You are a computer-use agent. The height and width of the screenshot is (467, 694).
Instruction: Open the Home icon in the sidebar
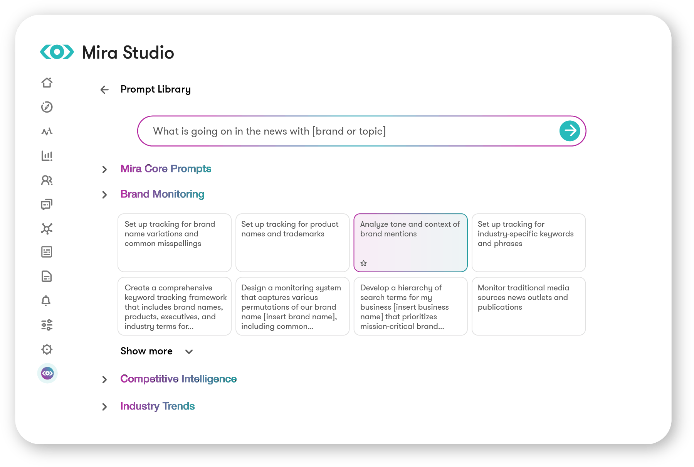47,83
